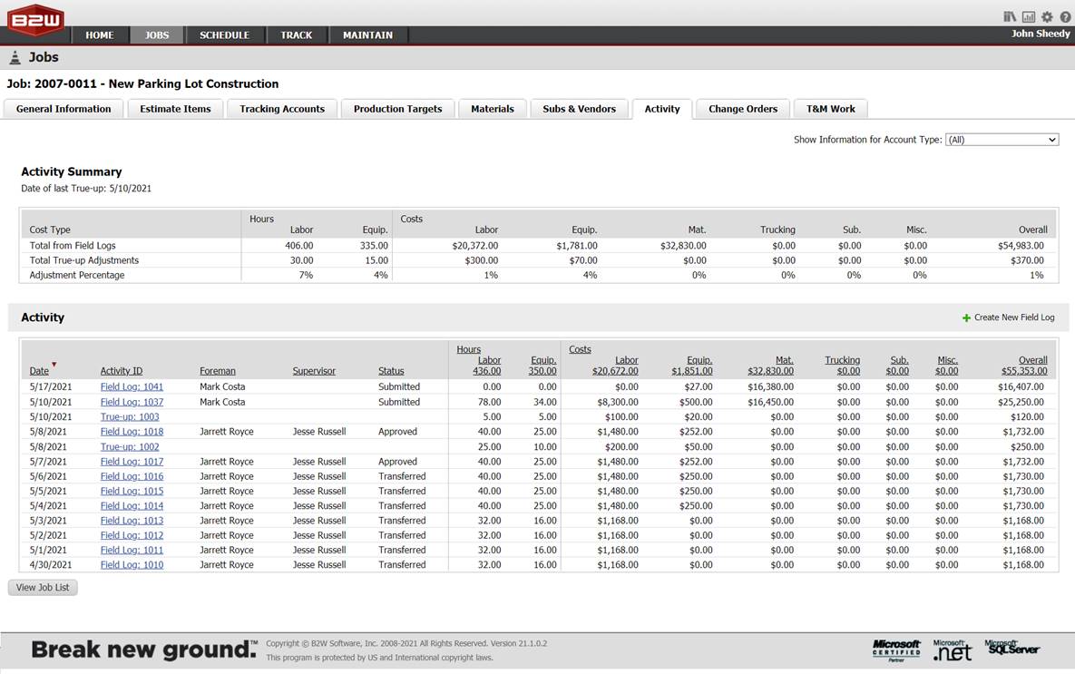Sort by Supervisor column header
This screenshot has width=1075, height=674.
pos(314,371)
